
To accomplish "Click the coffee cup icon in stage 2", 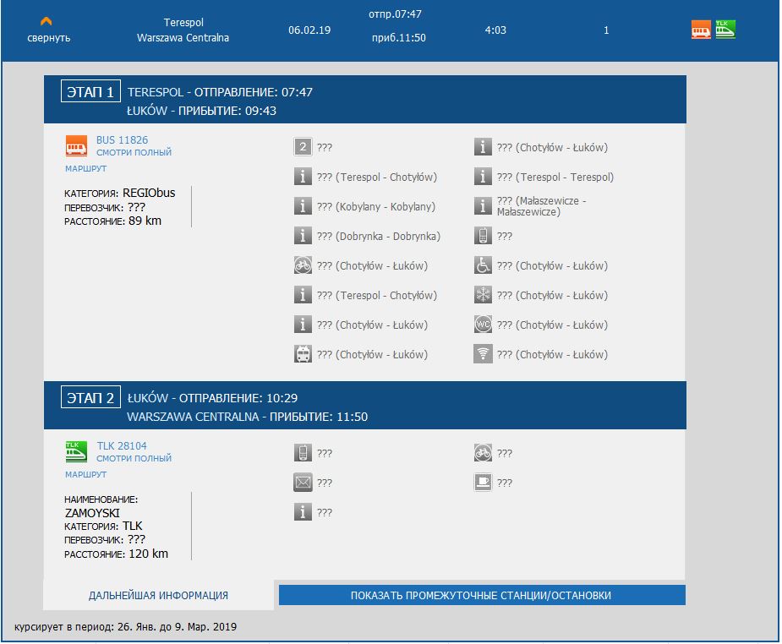I will coord(483,483).
